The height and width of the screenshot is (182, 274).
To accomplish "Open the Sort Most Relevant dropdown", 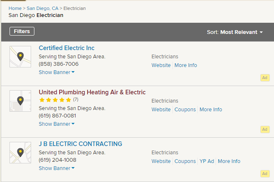I will (x=235, y=32).
